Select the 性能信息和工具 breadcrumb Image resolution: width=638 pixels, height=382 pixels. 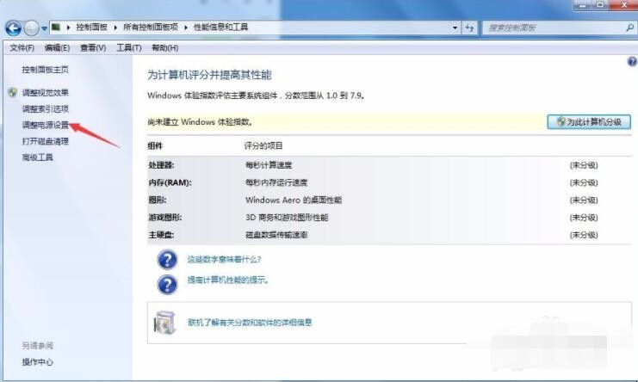221,28
